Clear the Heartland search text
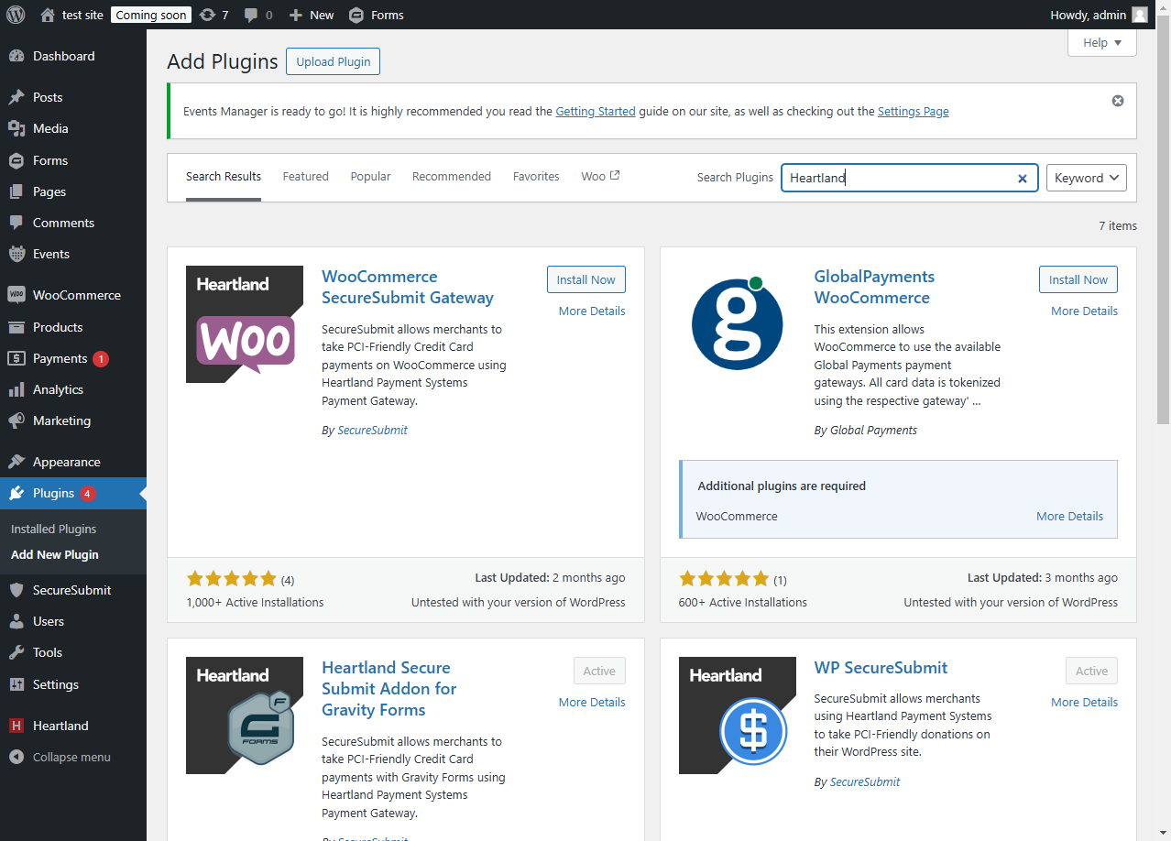The image size is (1171, 841). (1023, 178)
